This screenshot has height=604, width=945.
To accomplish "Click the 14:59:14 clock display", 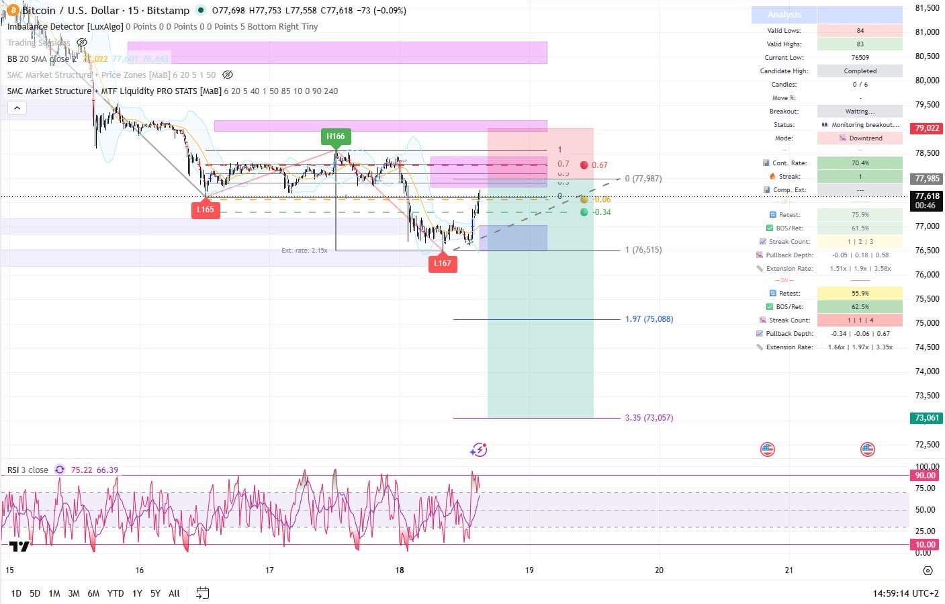I will click(892, 593).
